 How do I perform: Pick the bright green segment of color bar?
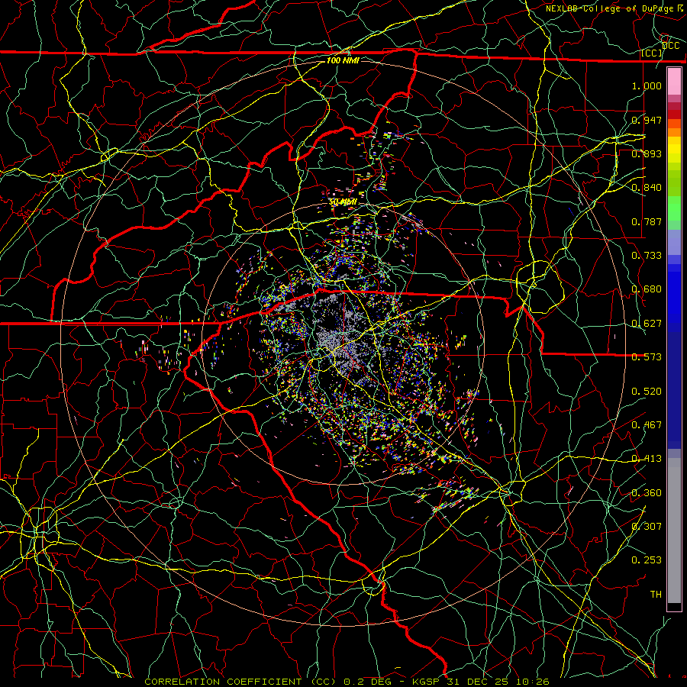coord(674,208)
